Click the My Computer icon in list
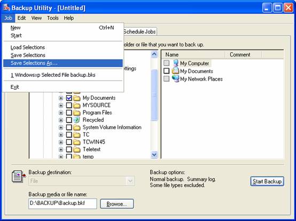This screenshot has width=296, height=221. (x=175, y=63)
